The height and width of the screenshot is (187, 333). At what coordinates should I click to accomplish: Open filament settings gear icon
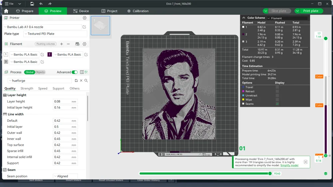click(85, 44)
